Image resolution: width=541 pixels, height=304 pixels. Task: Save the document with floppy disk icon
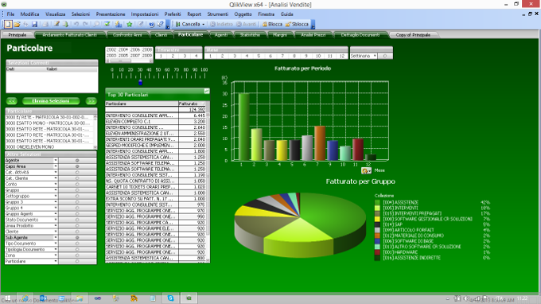pos(34,24)
